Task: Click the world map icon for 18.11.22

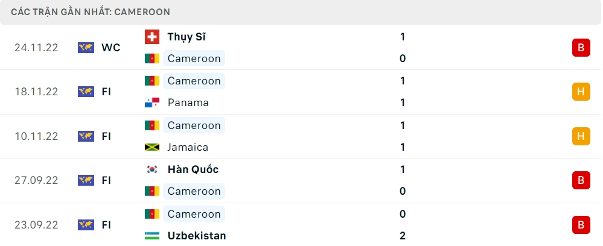Action: [x=86, y=92]
